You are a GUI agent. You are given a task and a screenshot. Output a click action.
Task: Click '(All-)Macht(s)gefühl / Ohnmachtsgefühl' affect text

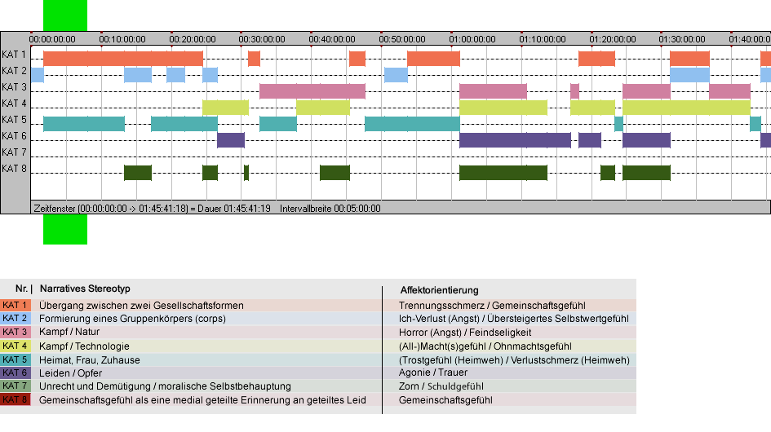click(485, 346)
